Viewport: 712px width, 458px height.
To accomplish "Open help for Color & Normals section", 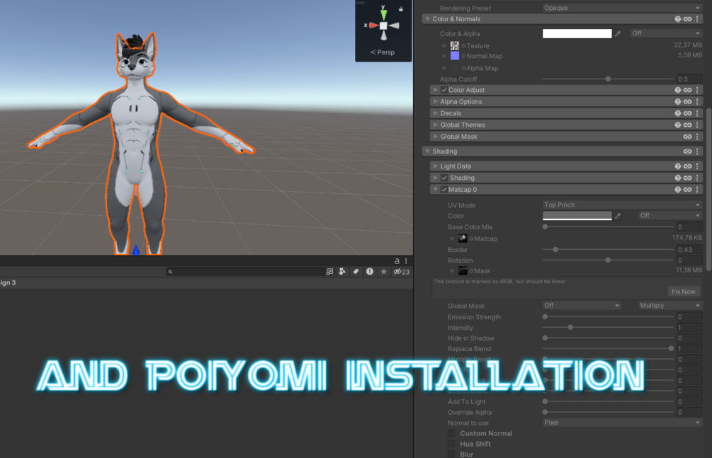I will pyautogui.click(x=677, y=19).
